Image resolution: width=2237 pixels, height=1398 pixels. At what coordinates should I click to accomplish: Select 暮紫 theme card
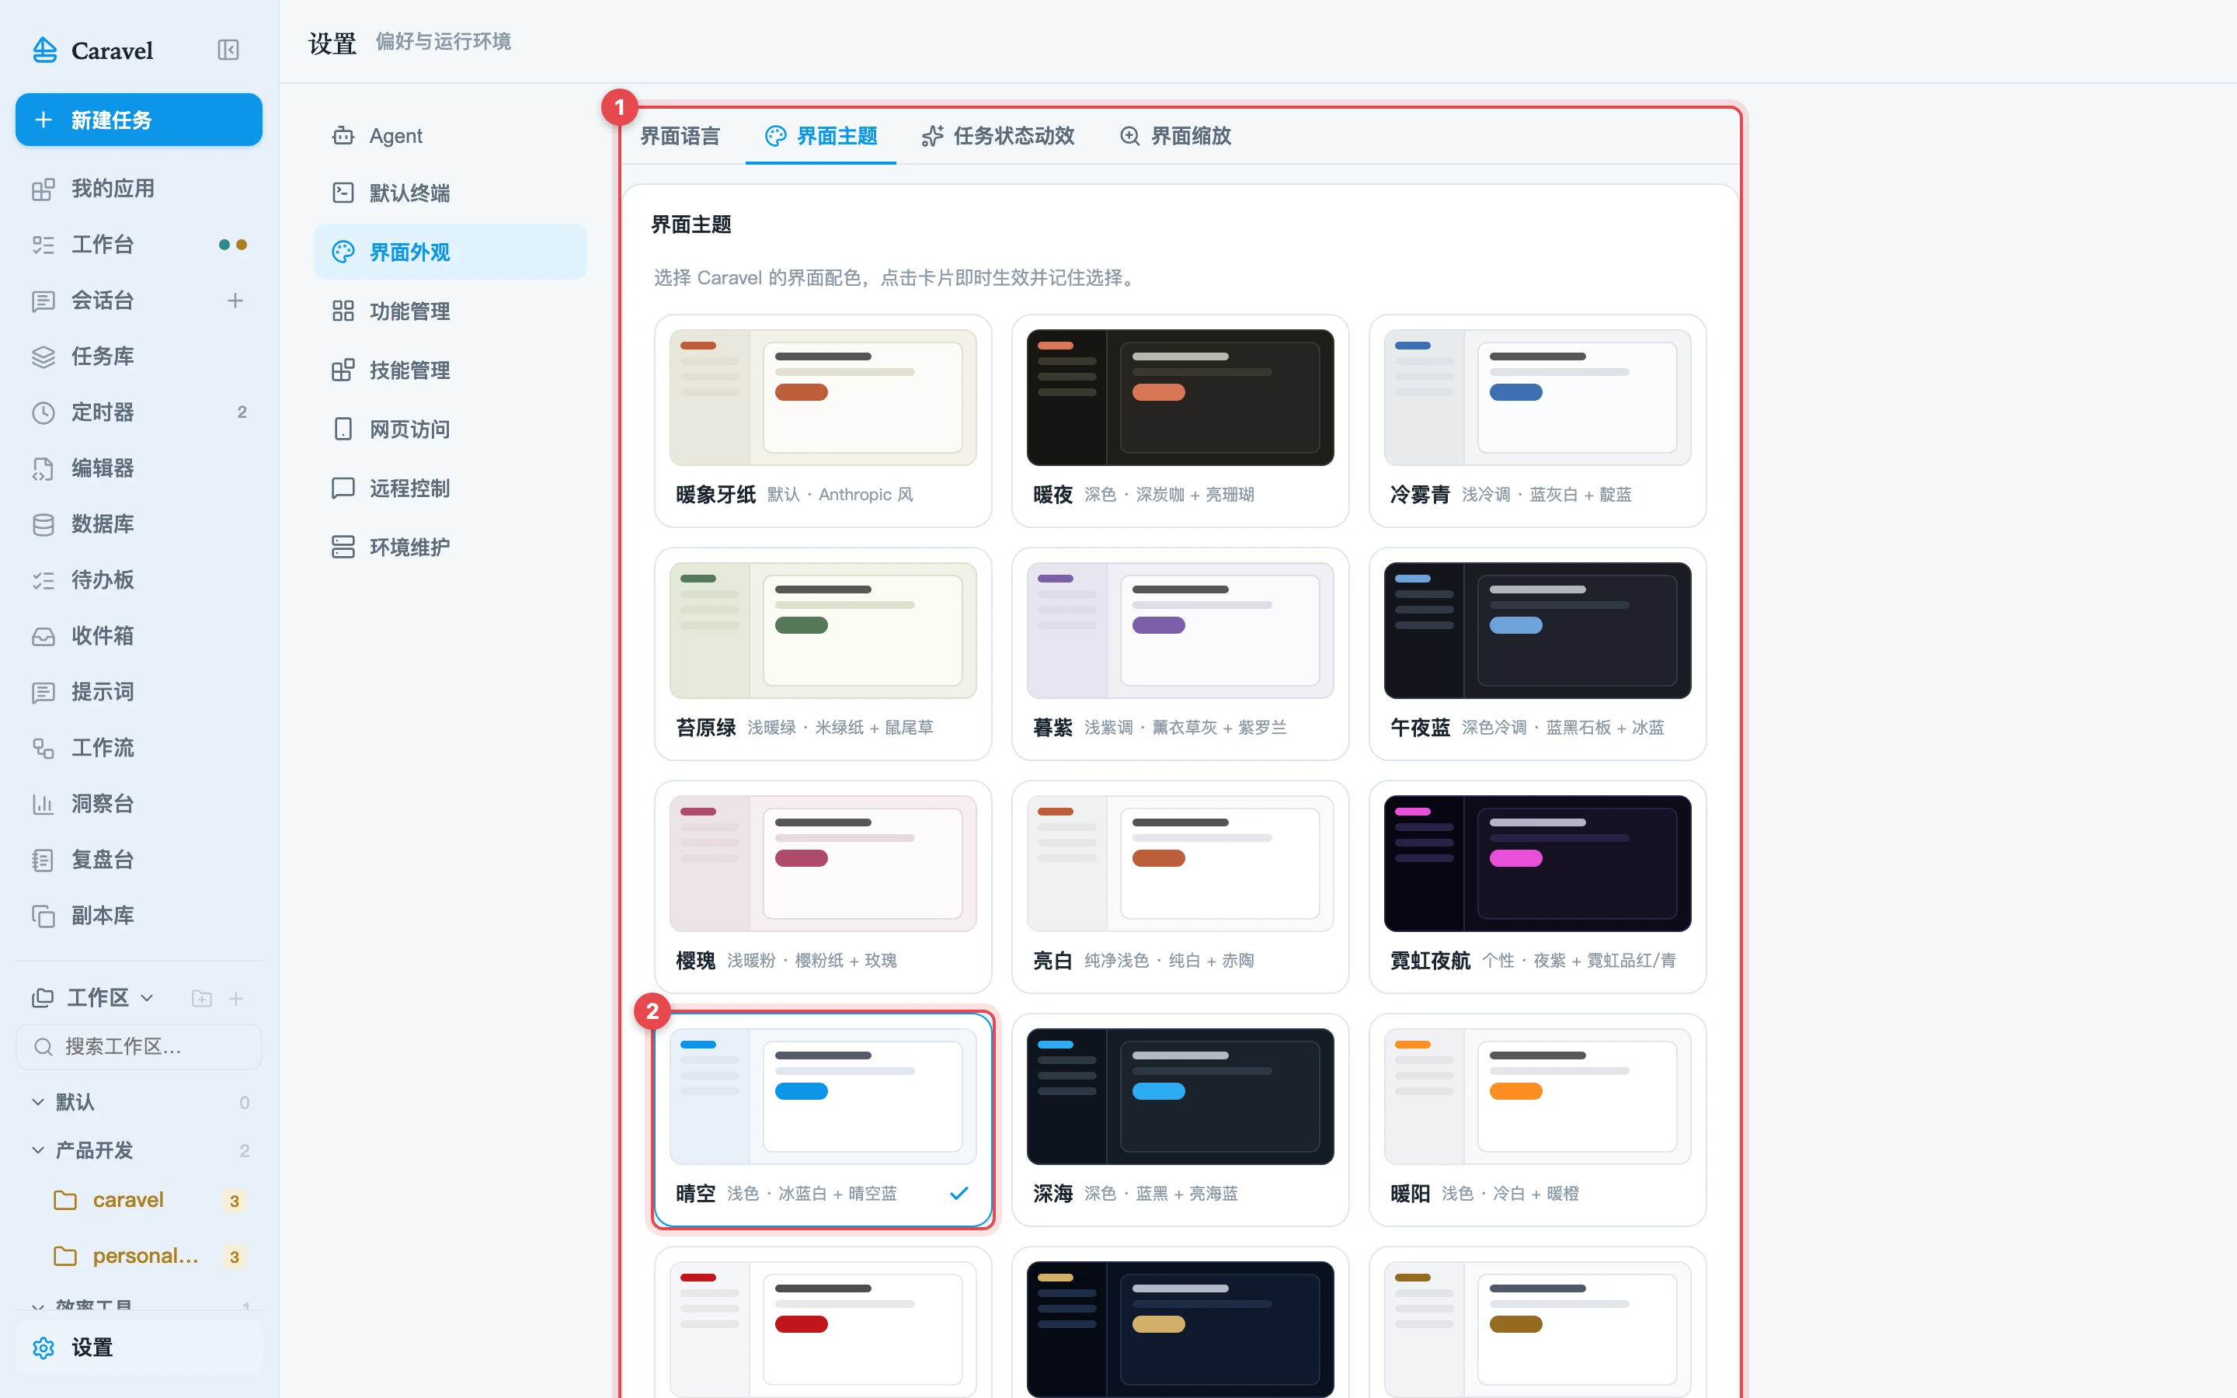click(1181, 655)
